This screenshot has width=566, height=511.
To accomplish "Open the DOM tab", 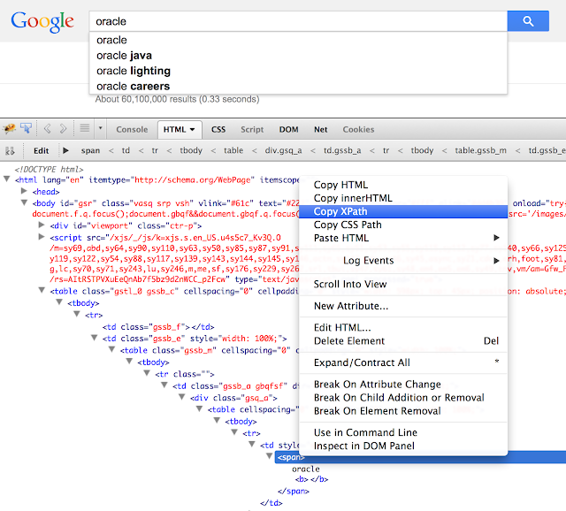I will (289, 130).
